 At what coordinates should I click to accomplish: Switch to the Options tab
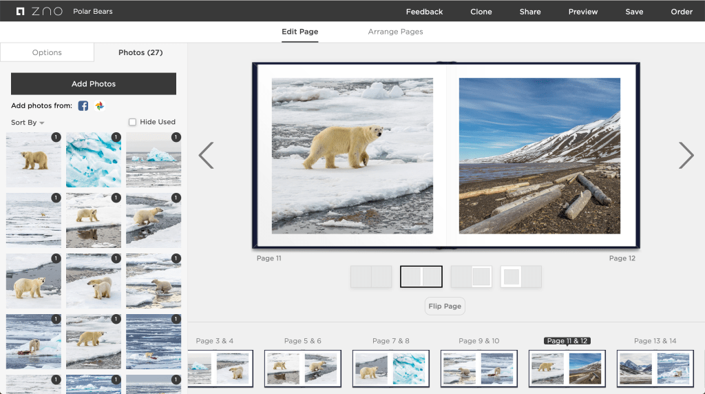click(47, 52)
